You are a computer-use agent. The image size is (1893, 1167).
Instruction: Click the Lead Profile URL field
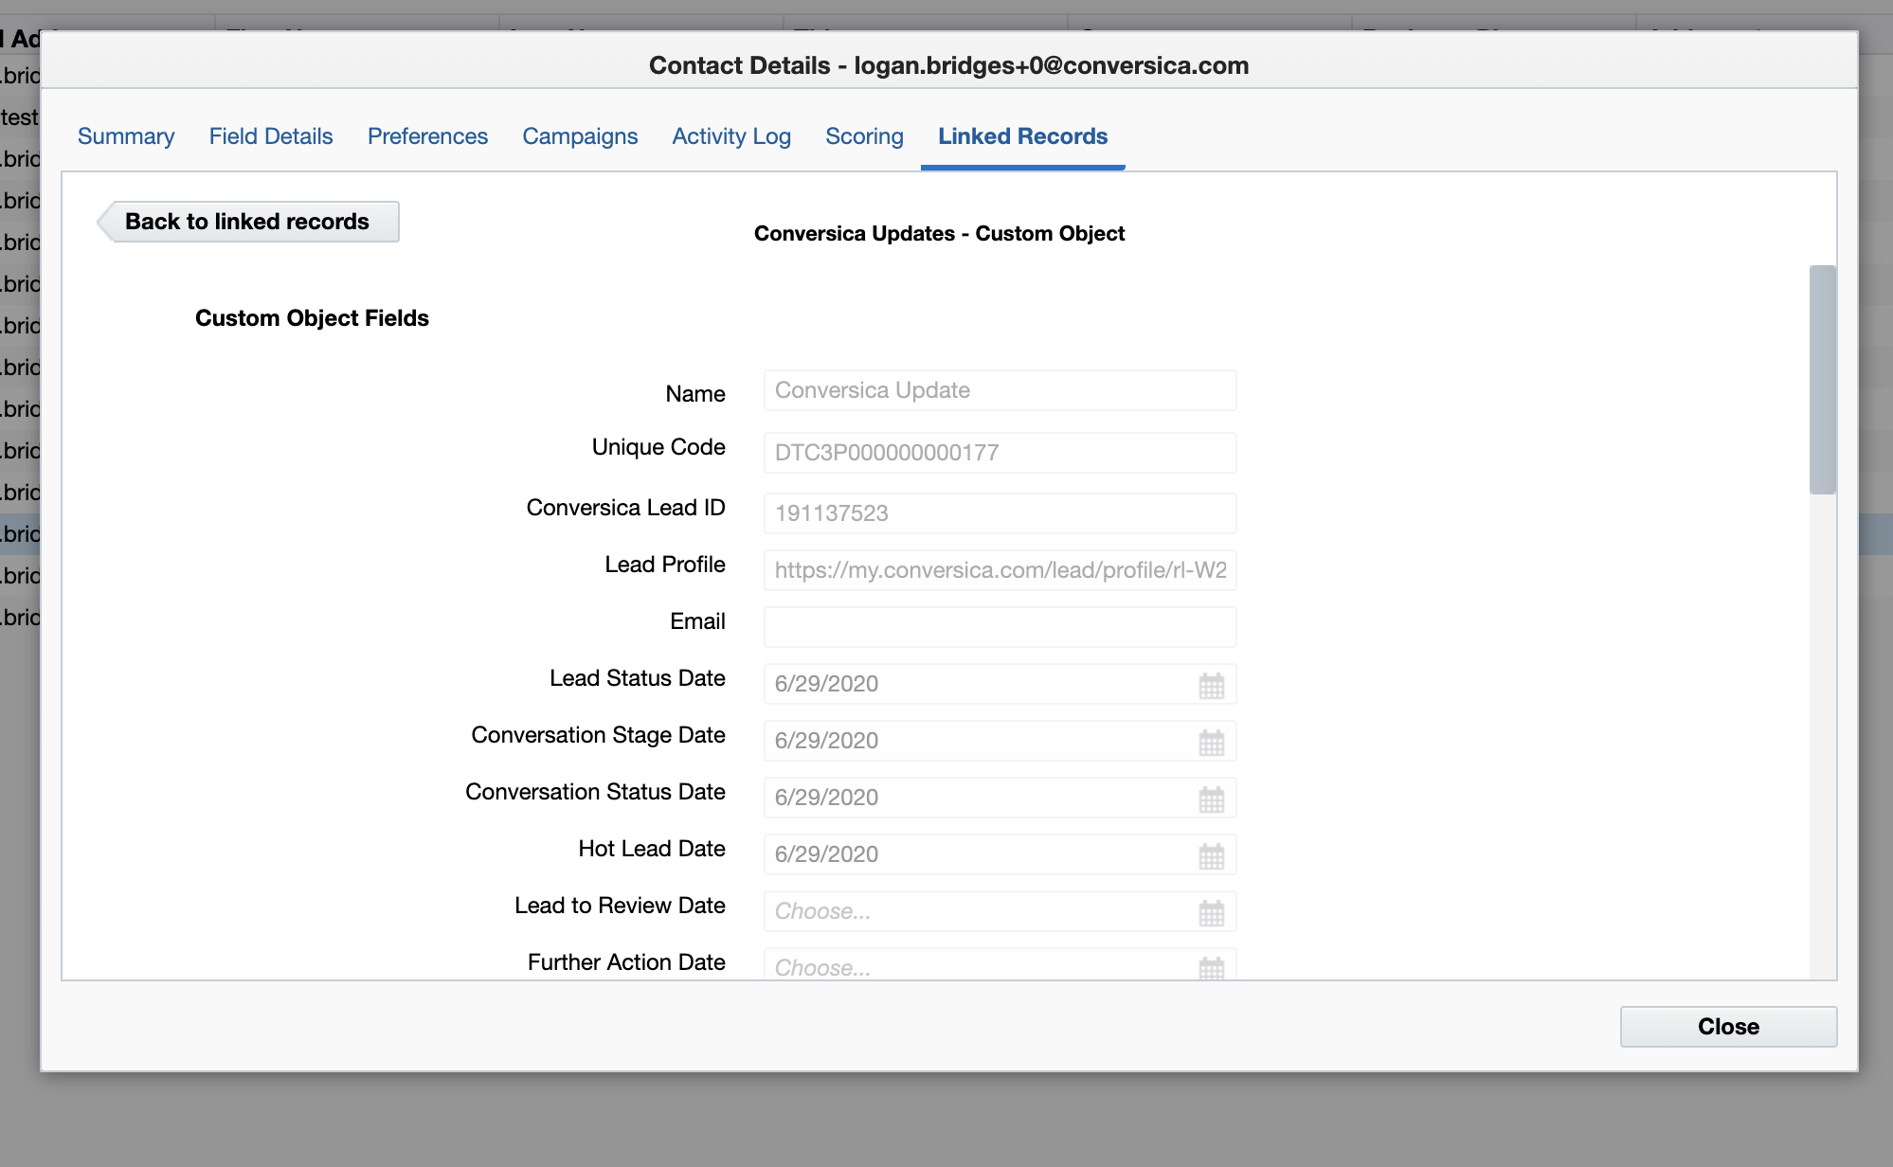(x=1000, y=570)
